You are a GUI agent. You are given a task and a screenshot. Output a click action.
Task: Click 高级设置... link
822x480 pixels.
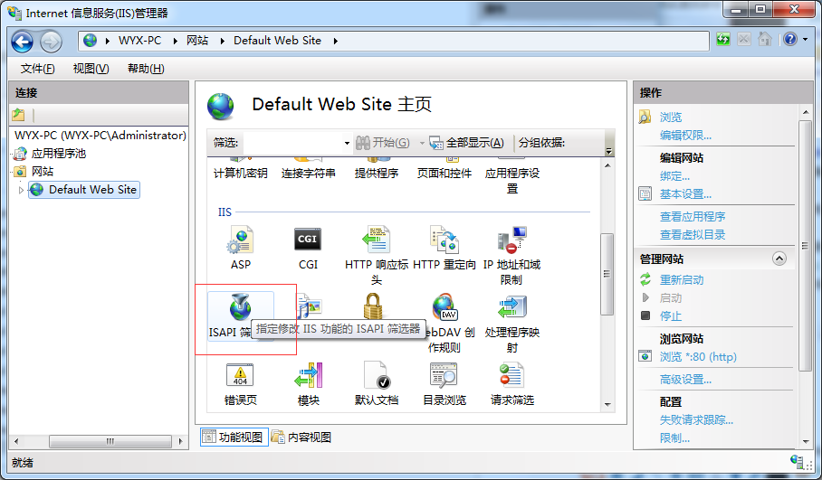tap(685, 380)
